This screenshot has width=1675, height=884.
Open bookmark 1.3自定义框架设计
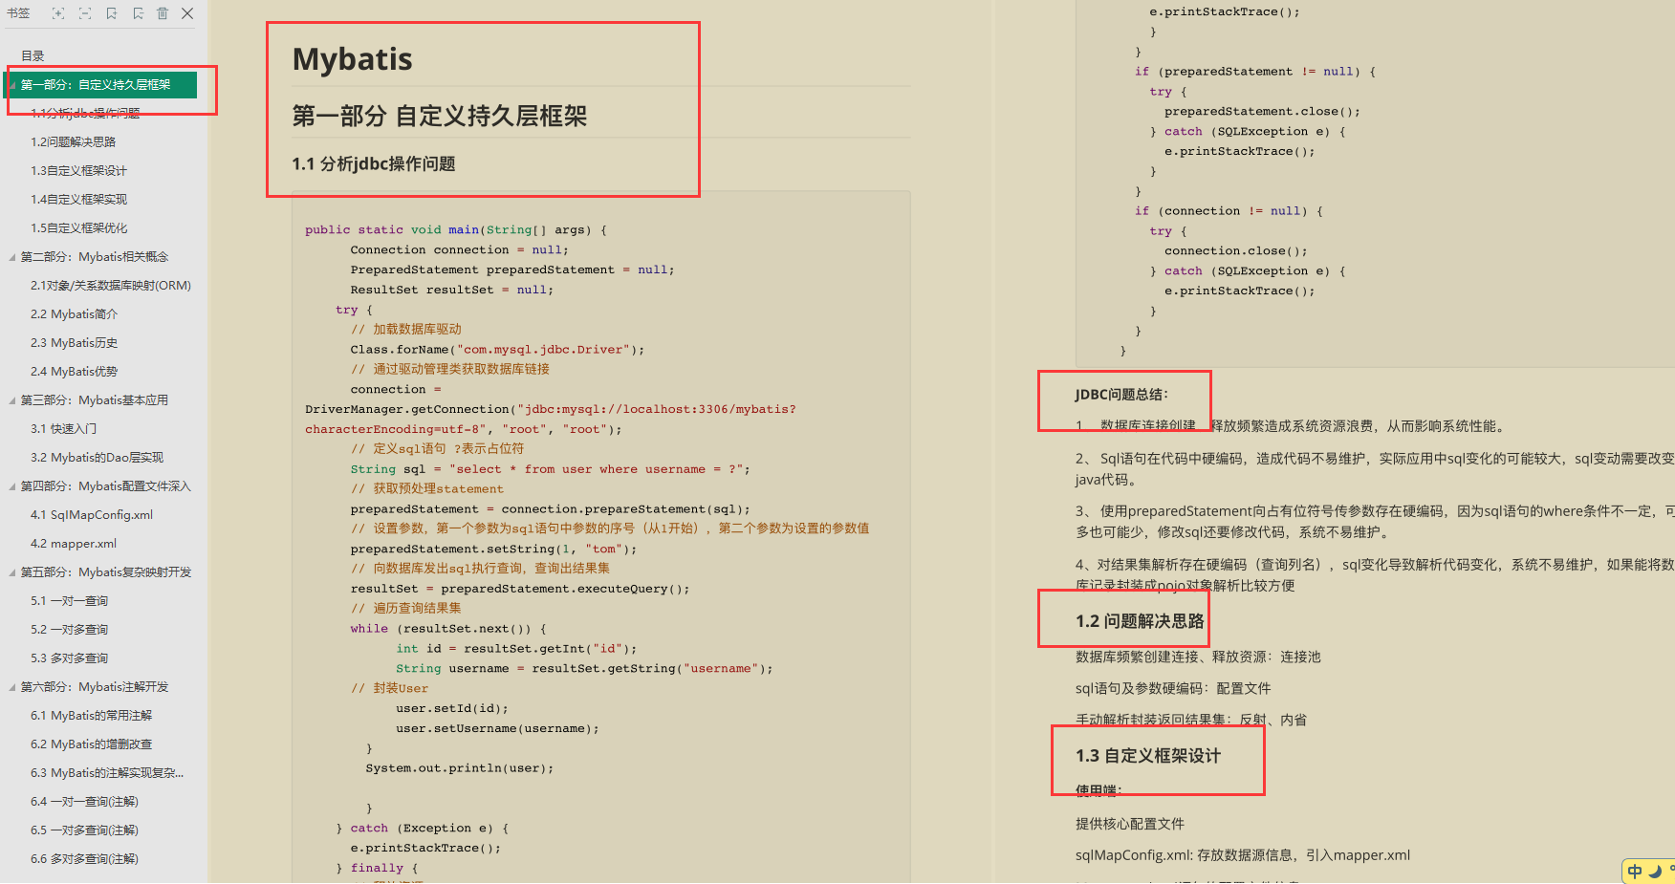(x=78, y=171)
